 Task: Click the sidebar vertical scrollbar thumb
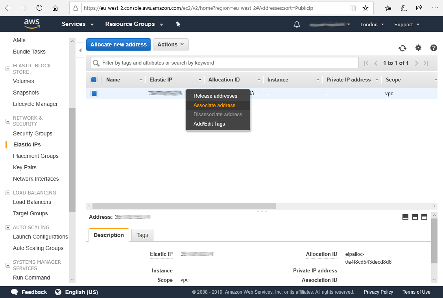point(72,160)
